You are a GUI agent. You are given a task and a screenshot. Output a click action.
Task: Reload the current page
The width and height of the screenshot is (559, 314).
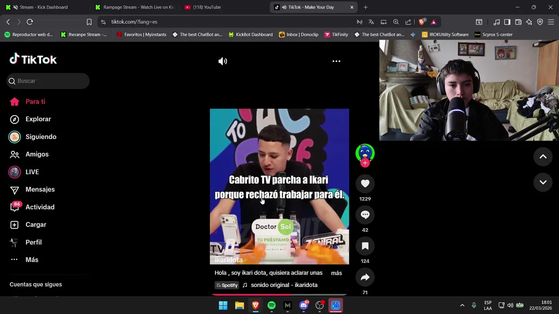30,22
